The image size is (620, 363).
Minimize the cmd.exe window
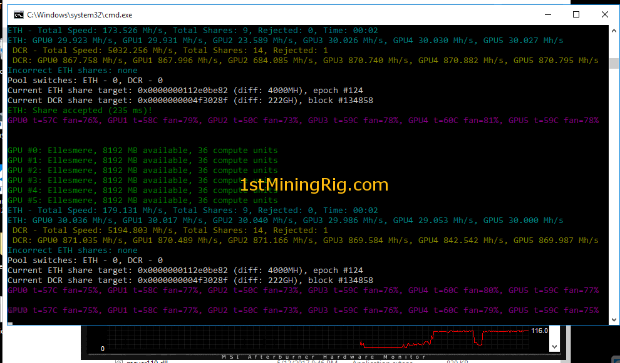pyautogui.click(x=548, y=14)
